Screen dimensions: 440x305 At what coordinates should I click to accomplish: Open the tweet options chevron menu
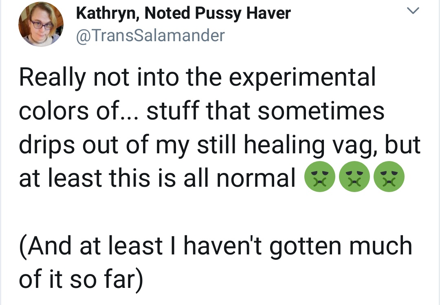pyautogui.click(x=413, y=14)
